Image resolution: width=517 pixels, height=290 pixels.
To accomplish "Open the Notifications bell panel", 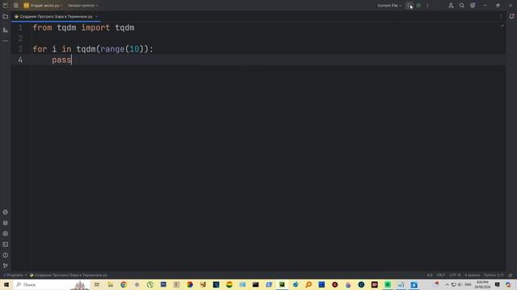I will pos(511,16).
